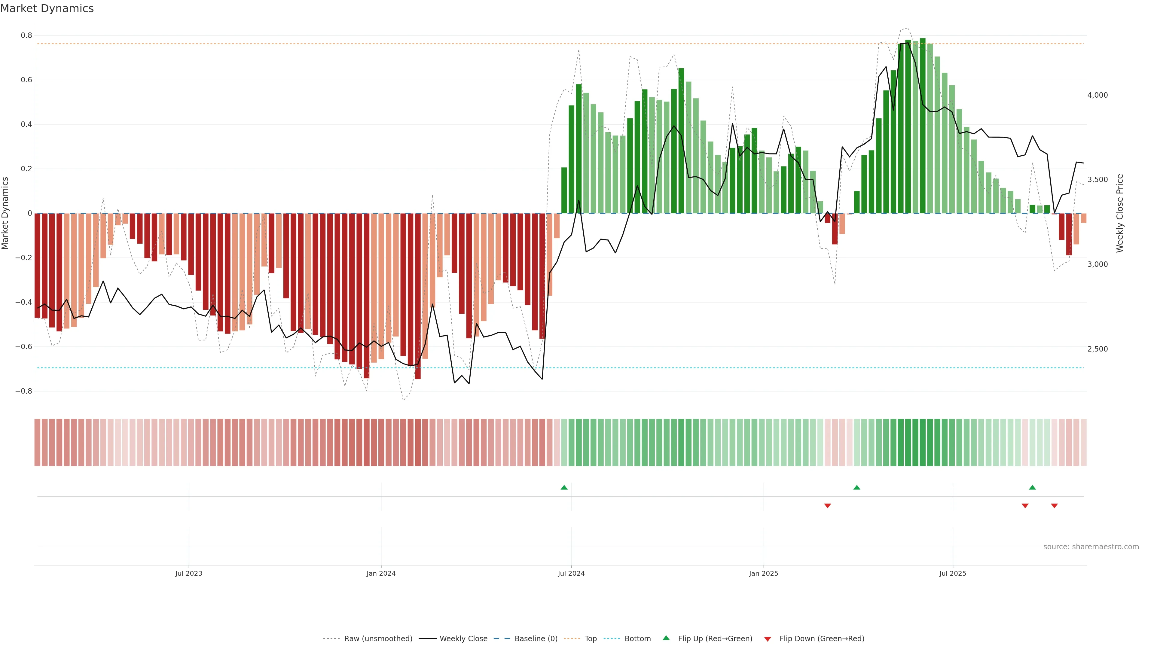This screenshot has height=649, width=1154.
Task: Click the rightmost green flip-up triangle marker
Action: [x=1032, y=487]
